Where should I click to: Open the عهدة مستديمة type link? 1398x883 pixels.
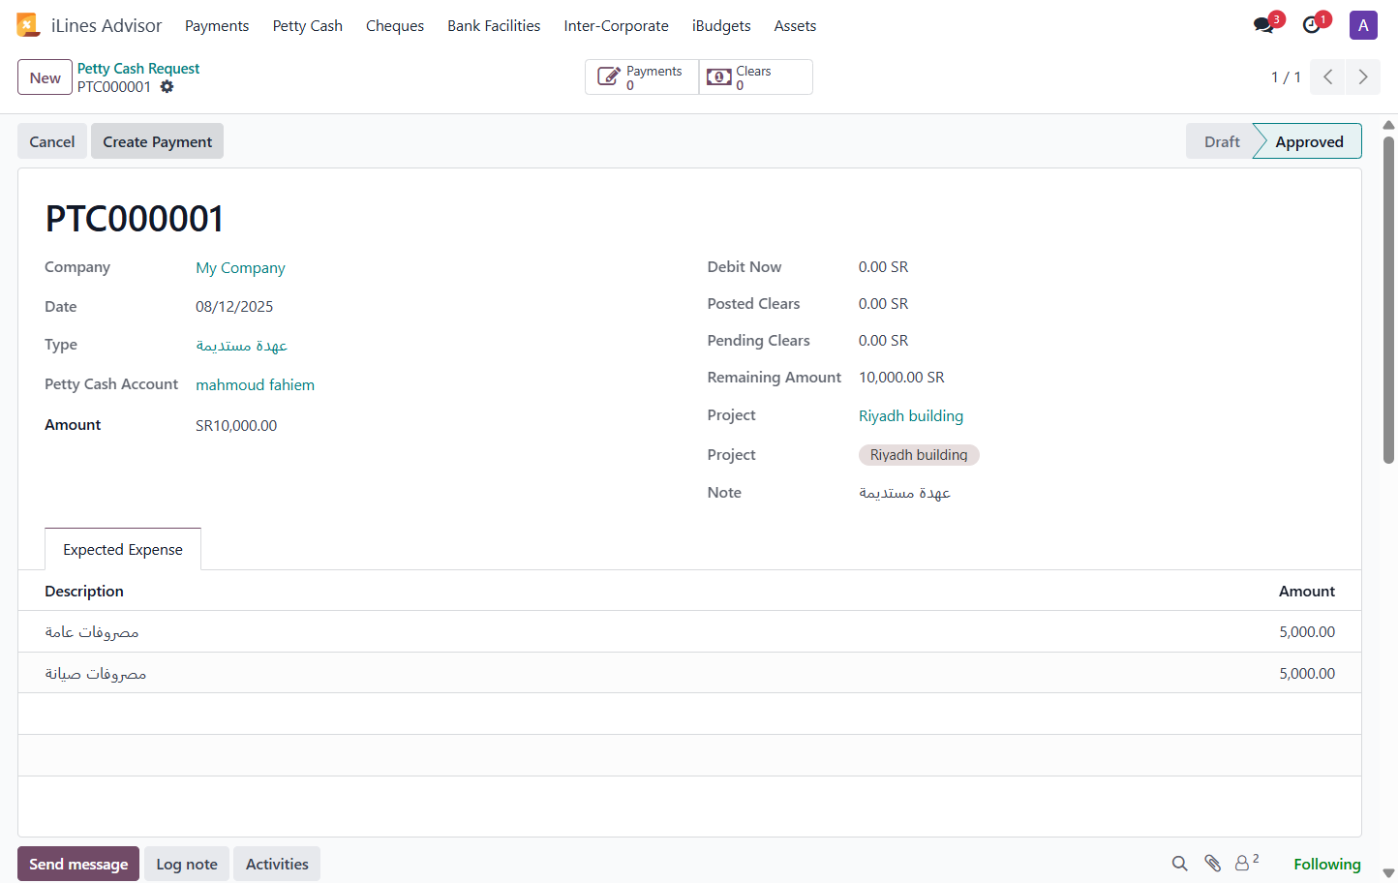(x=241, y=346)
